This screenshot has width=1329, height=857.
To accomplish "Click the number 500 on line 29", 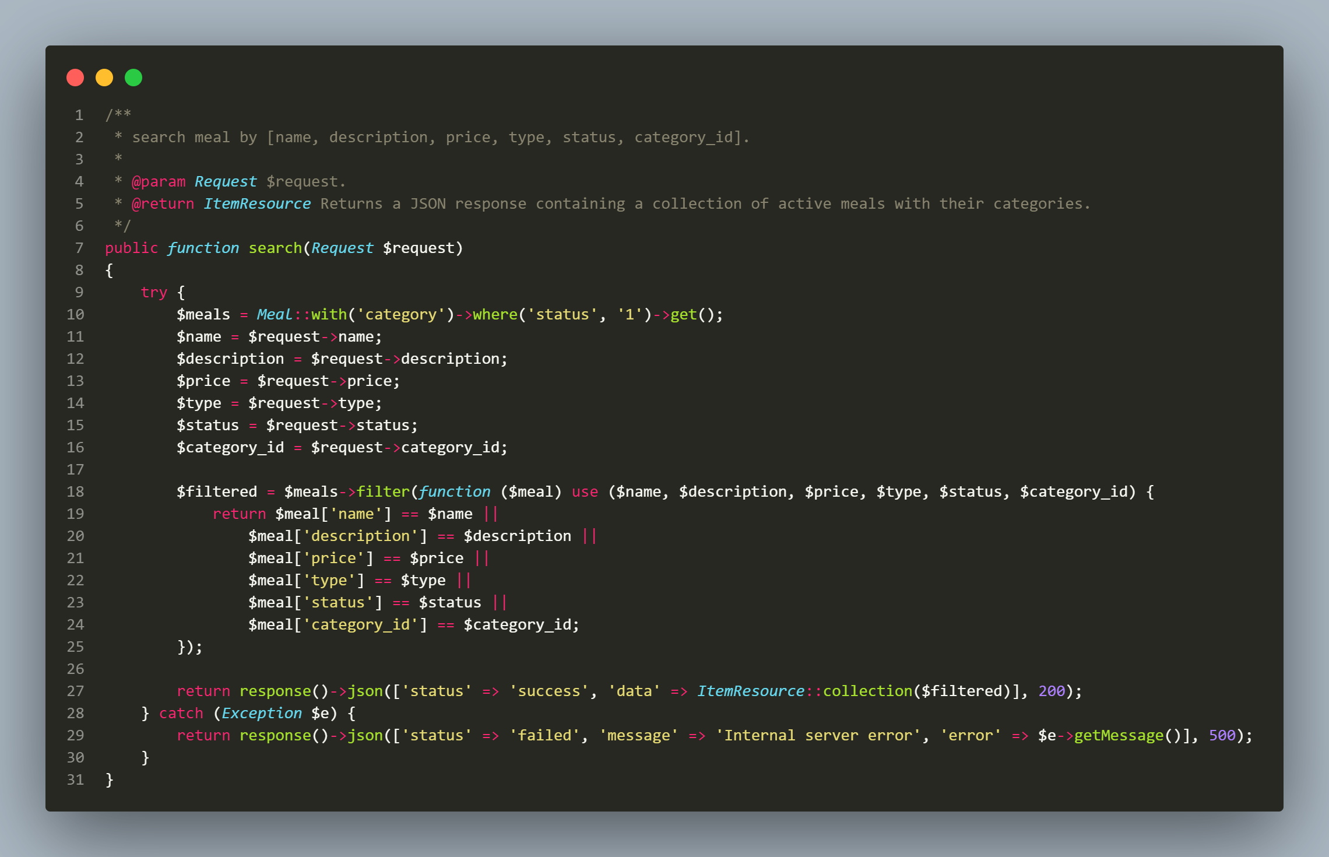I will point(1222,736).
